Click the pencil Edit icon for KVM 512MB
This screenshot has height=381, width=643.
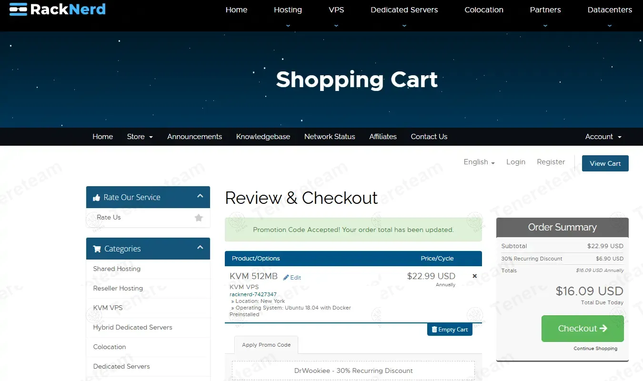(x=286, y=277)
